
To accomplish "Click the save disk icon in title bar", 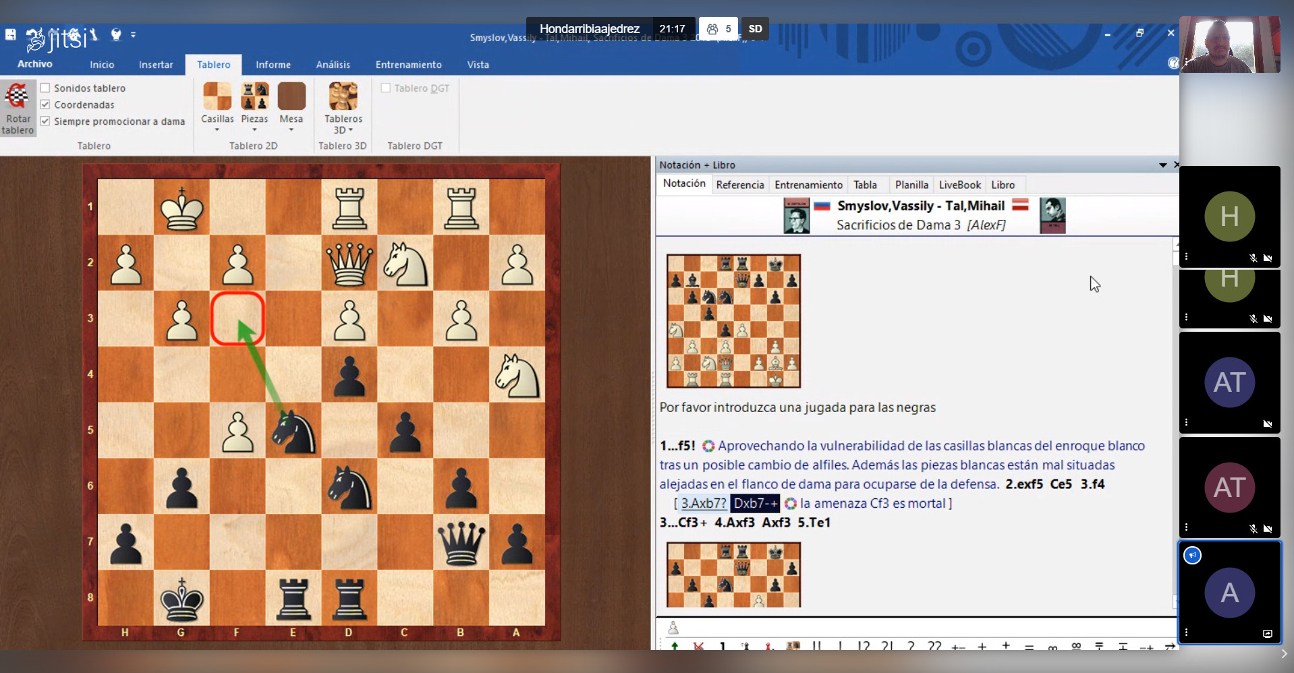I will 11,34.
